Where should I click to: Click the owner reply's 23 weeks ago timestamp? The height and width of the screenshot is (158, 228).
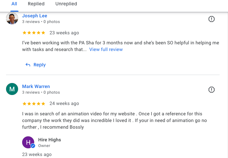coord(37,154)
